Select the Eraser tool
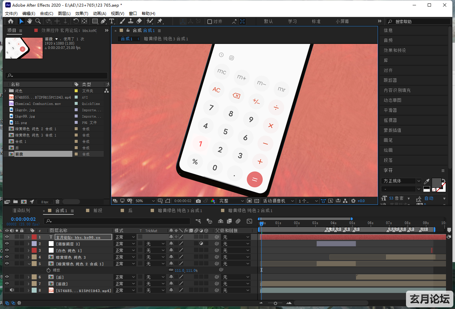 click(139, 21)
